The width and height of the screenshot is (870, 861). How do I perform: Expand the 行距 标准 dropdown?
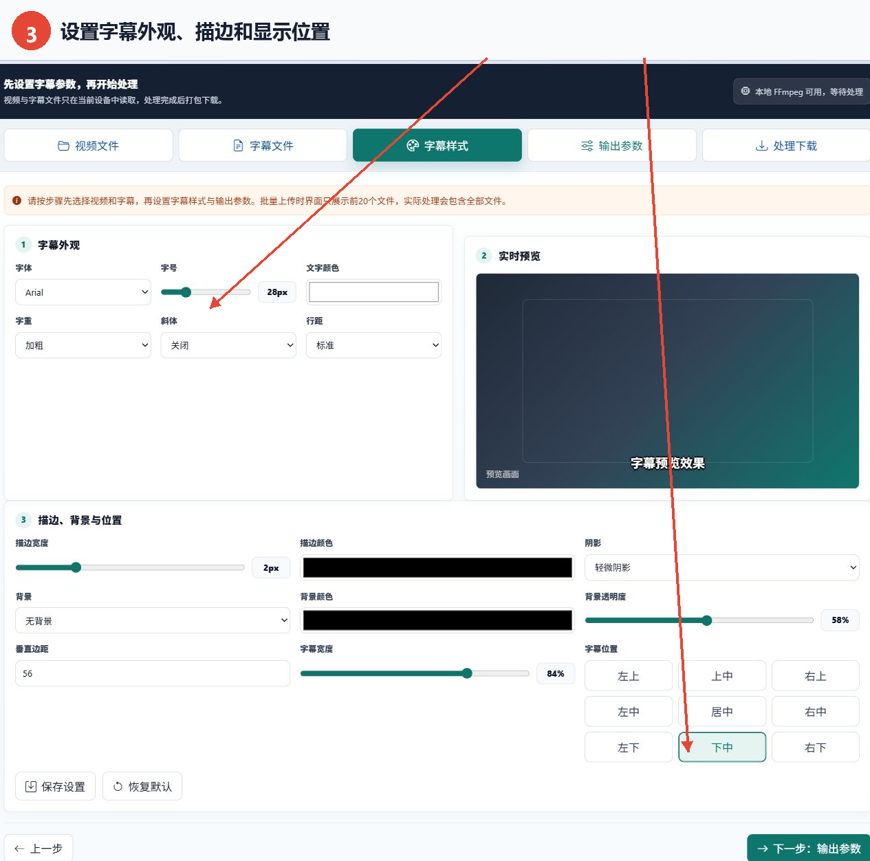(373, 345)
